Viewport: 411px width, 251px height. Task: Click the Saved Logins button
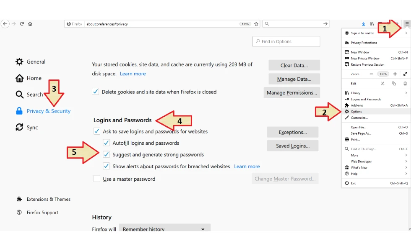click(x=293, y=146)
